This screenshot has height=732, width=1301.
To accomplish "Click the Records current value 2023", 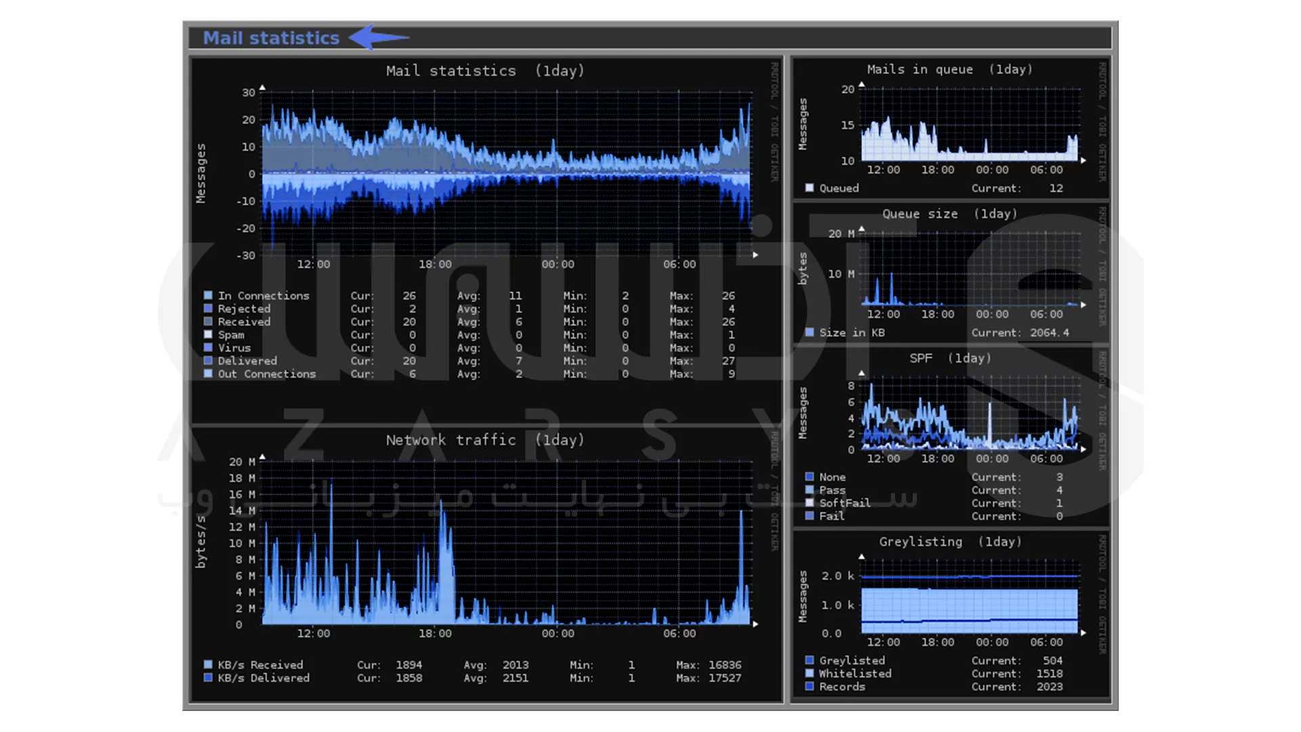I will coord(1050,687).
